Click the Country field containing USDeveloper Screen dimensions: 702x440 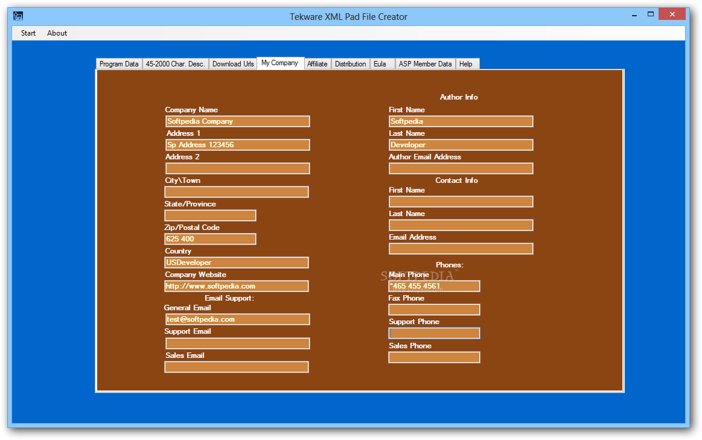(237, 263)
